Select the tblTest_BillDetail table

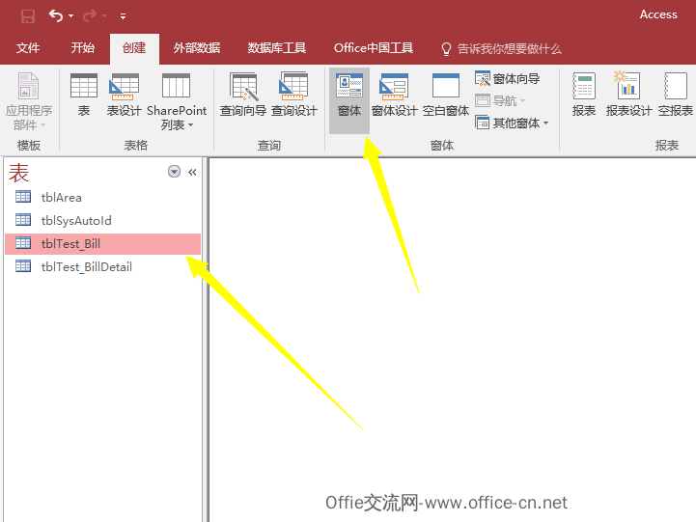pyautogui.click(x=103, y=266)
